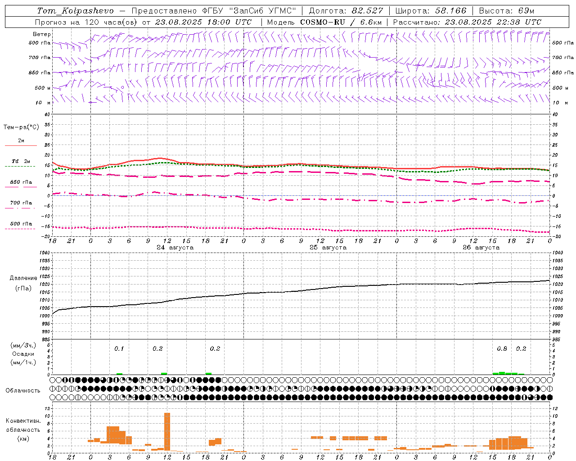Select the 'Высота: 69м' header value
Viewport: 576px width, 461px height.
(x=506, y=11)
